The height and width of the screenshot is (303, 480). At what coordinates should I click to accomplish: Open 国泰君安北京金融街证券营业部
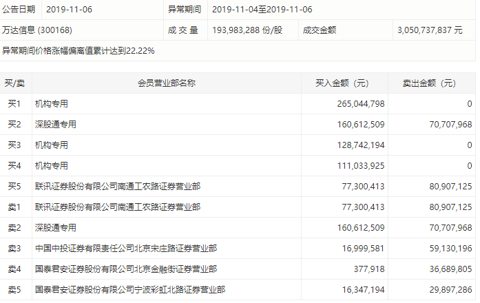coord(126,269)
